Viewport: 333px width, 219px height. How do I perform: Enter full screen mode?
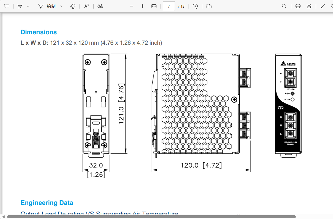tap(323, 6)
